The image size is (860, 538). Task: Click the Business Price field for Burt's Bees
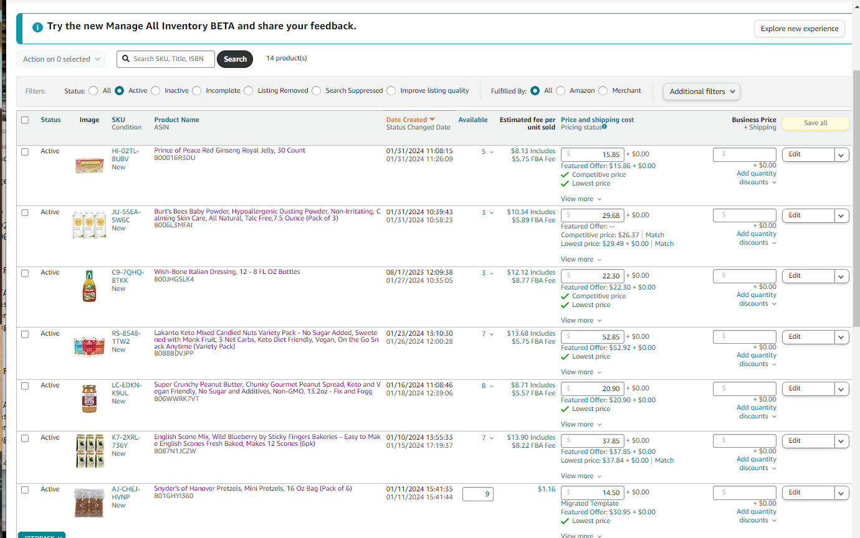click(745, 215)
